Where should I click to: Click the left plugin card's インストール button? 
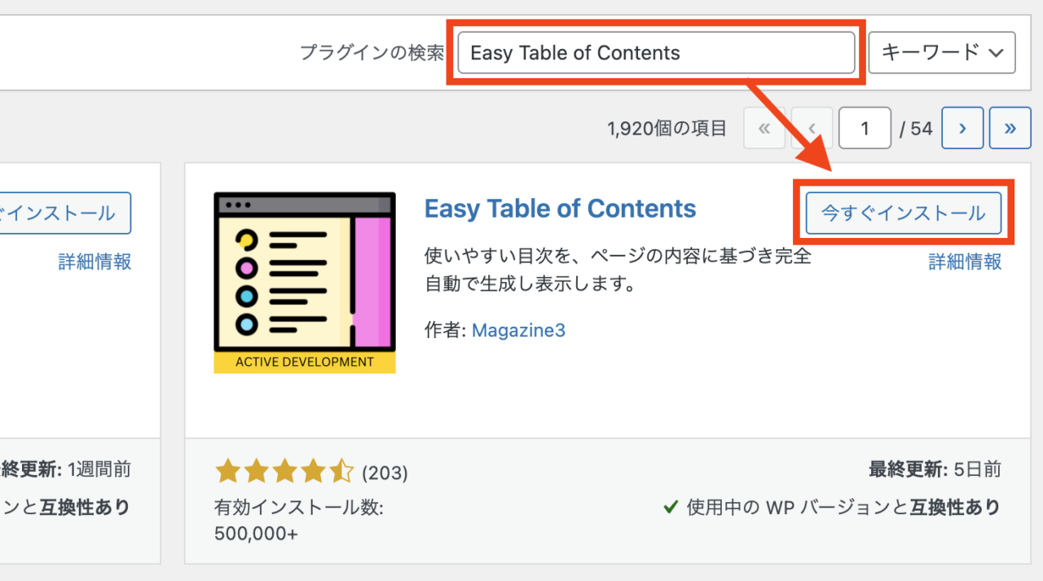coord(65,213)
